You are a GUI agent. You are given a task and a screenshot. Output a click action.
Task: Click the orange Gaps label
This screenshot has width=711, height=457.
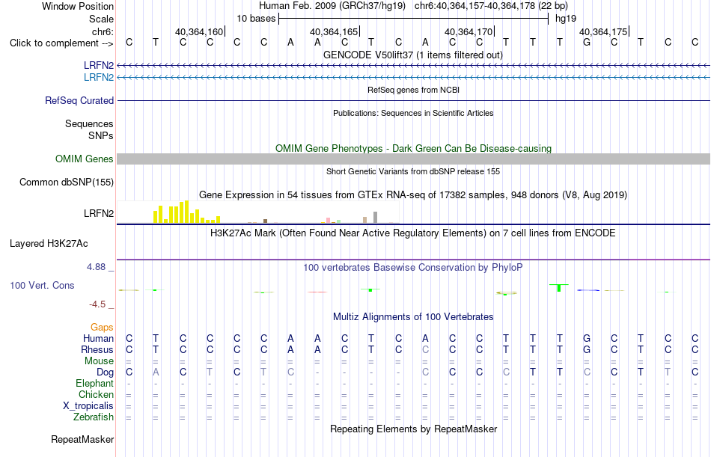(102, 328)
